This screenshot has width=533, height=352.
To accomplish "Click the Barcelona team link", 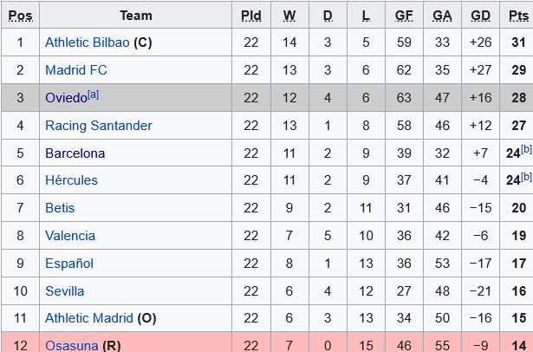I will coord(75,153).
